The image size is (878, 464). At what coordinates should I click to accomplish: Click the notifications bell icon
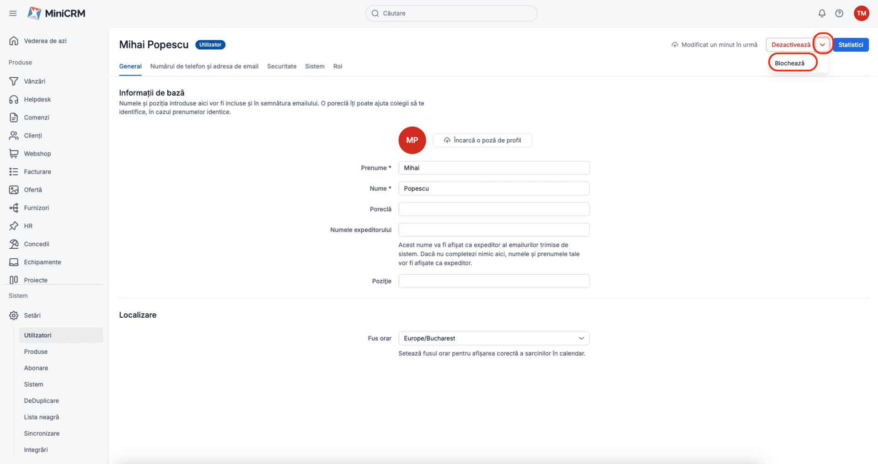(x=822, y=13)
